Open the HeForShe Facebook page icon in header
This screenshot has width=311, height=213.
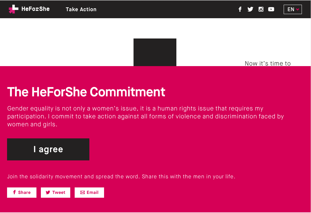(x=240, y=9)
